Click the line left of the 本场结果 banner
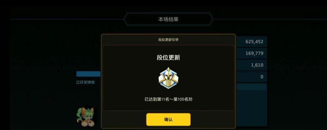The width and height of the screenshot is (327, 130). click(x=66, y=19)
